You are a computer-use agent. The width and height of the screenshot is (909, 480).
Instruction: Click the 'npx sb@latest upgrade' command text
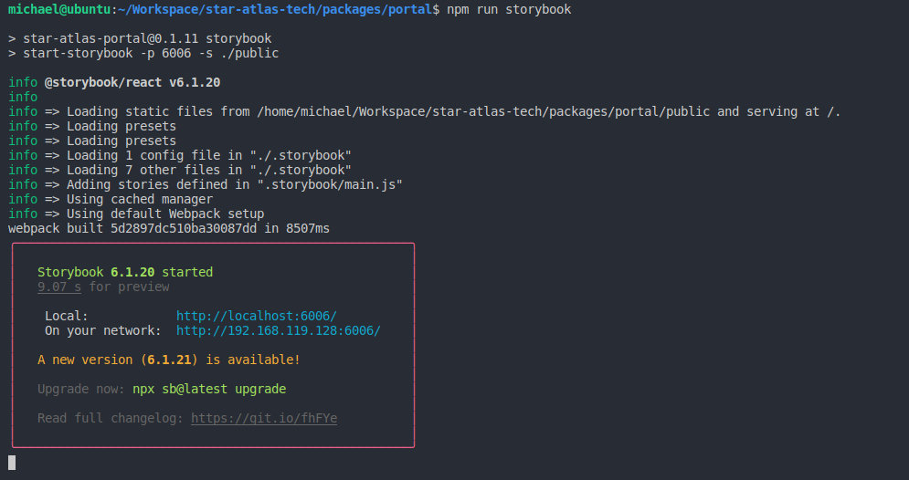[x=209, y=389]
